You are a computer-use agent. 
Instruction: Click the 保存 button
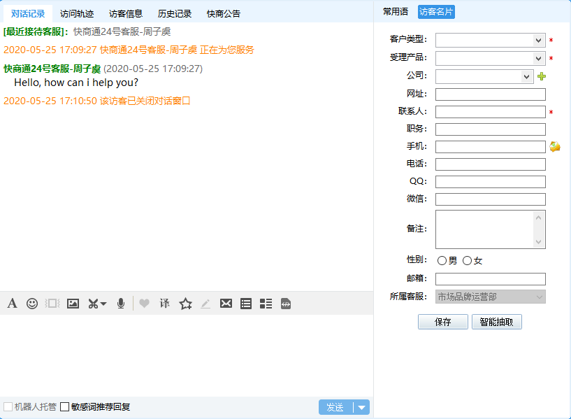click(x=442, y=322)
